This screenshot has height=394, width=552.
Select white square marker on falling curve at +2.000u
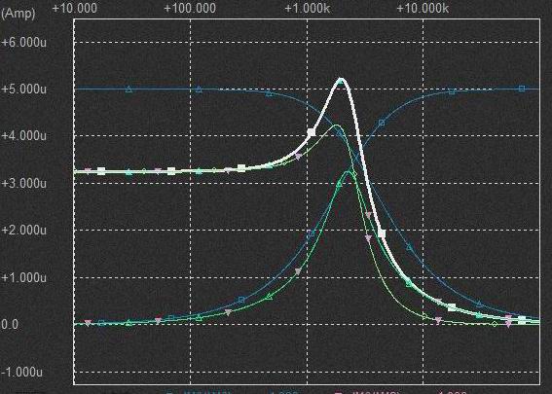point(382,233)
